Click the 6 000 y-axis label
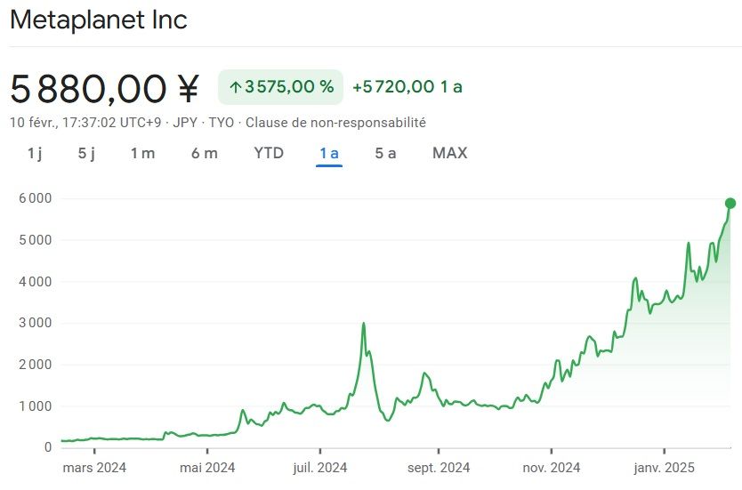 [x=36, y=198]
